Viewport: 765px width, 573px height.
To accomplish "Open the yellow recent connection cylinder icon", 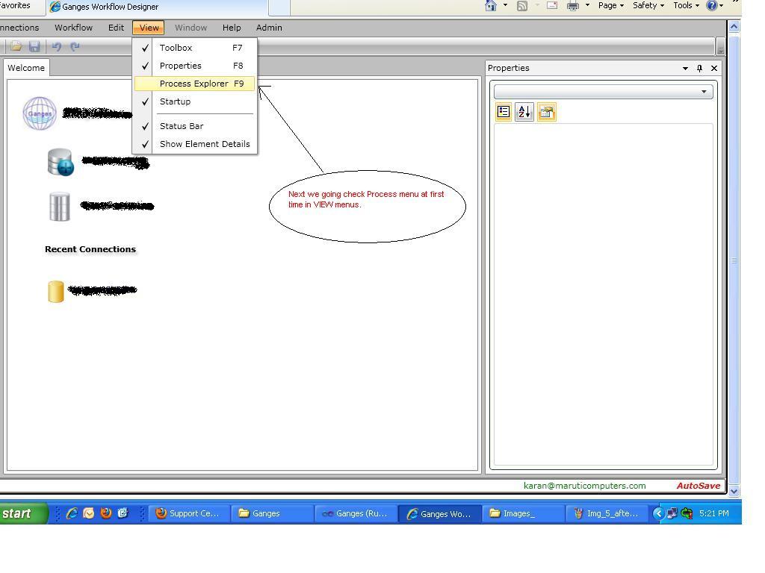I will pyautogui.click(x=55, y=292).
